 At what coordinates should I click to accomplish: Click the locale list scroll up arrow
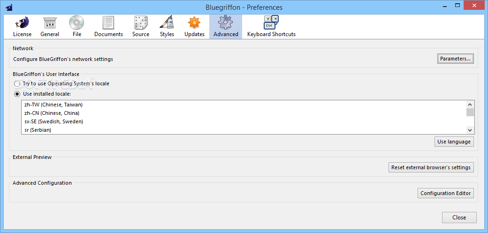pos(470,105)
